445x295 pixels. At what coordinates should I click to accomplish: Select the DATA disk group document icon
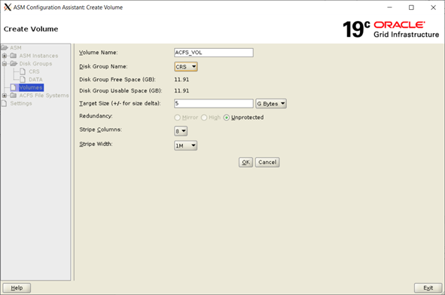tap(23, 80)
